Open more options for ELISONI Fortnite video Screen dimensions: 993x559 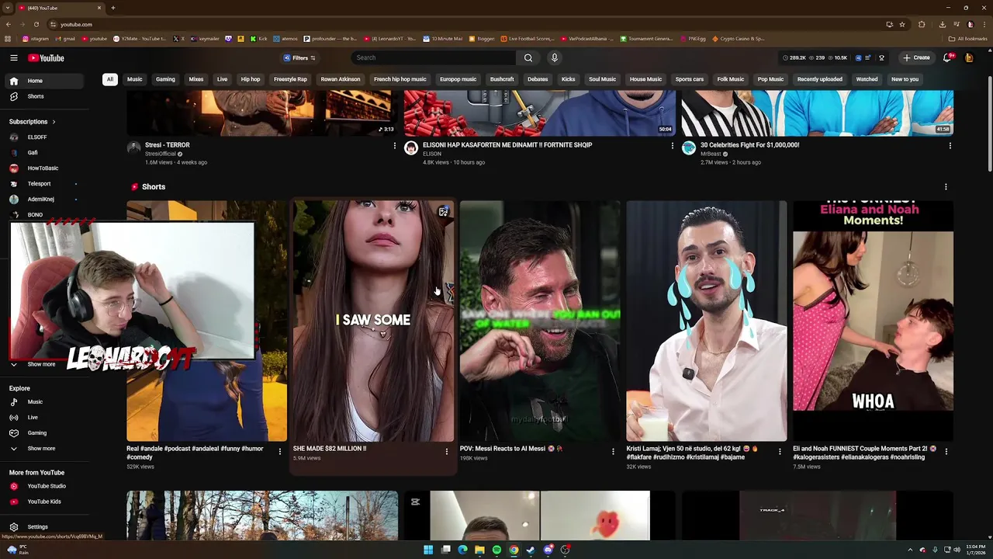pyautogui.click(x=673, y=146)
